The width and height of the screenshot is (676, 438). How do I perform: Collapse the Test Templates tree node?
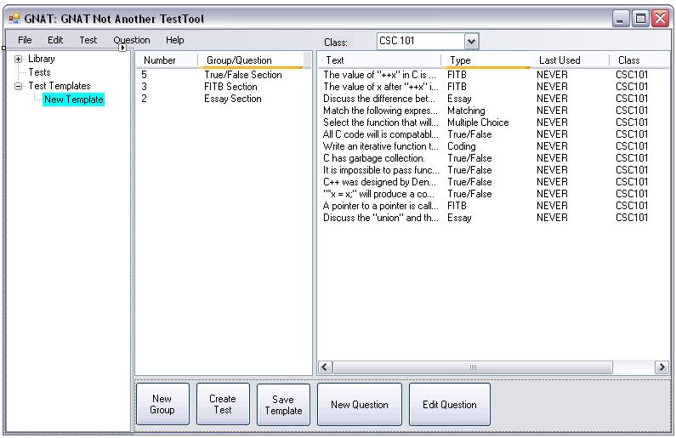coord(19,87)
